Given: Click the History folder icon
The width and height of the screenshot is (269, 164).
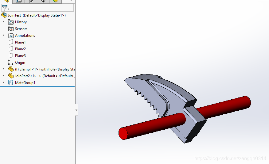Looking at the screenshot, I should click(x=11, y=22).
